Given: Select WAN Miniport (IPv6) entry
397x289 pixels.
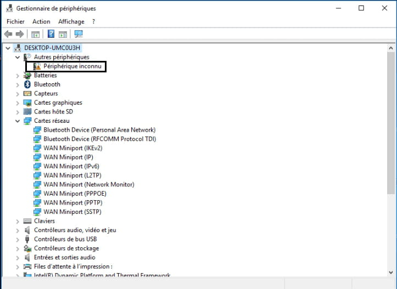Looking at the screenshot, I should pyautogui.click(x=71, y=166).
